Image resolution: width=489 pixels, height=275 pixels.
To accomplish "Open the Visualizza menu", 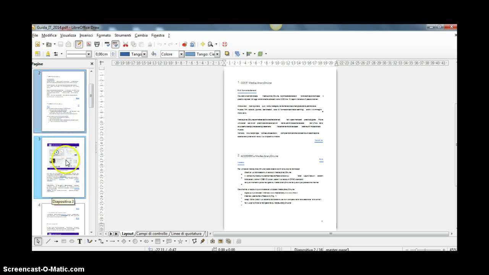I will pos(68,35).
